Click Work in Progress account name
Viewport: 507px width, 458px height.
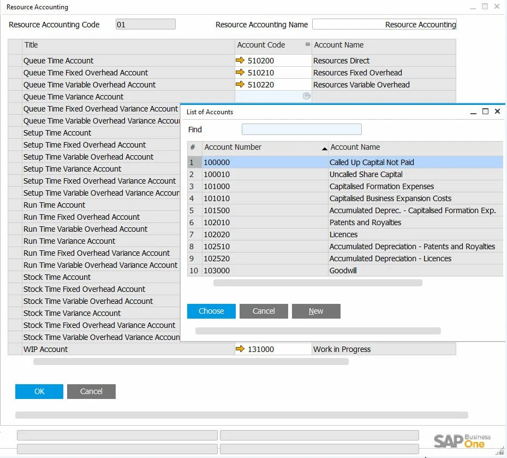[384, 349]
